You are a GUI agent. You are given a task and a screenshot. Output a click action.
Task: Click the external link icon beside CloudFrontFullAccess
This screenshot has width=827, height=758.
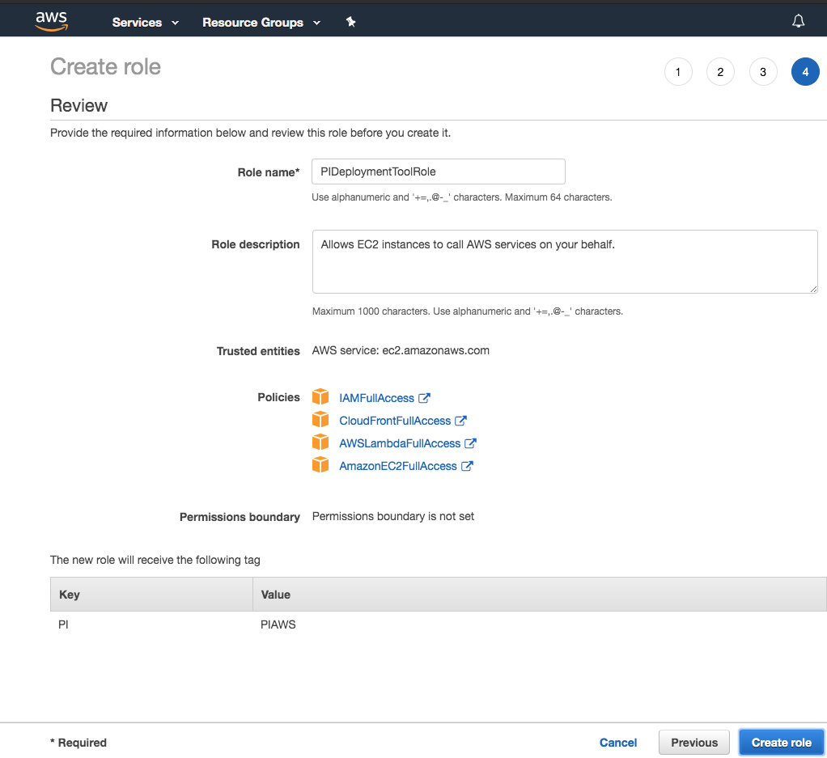(x=461, y=421)
